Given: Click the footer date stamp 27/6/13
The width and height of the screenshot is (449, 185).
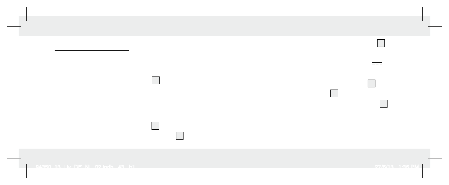Looking at the screenshot, I should pyautogui.click(x=384, y=167).
